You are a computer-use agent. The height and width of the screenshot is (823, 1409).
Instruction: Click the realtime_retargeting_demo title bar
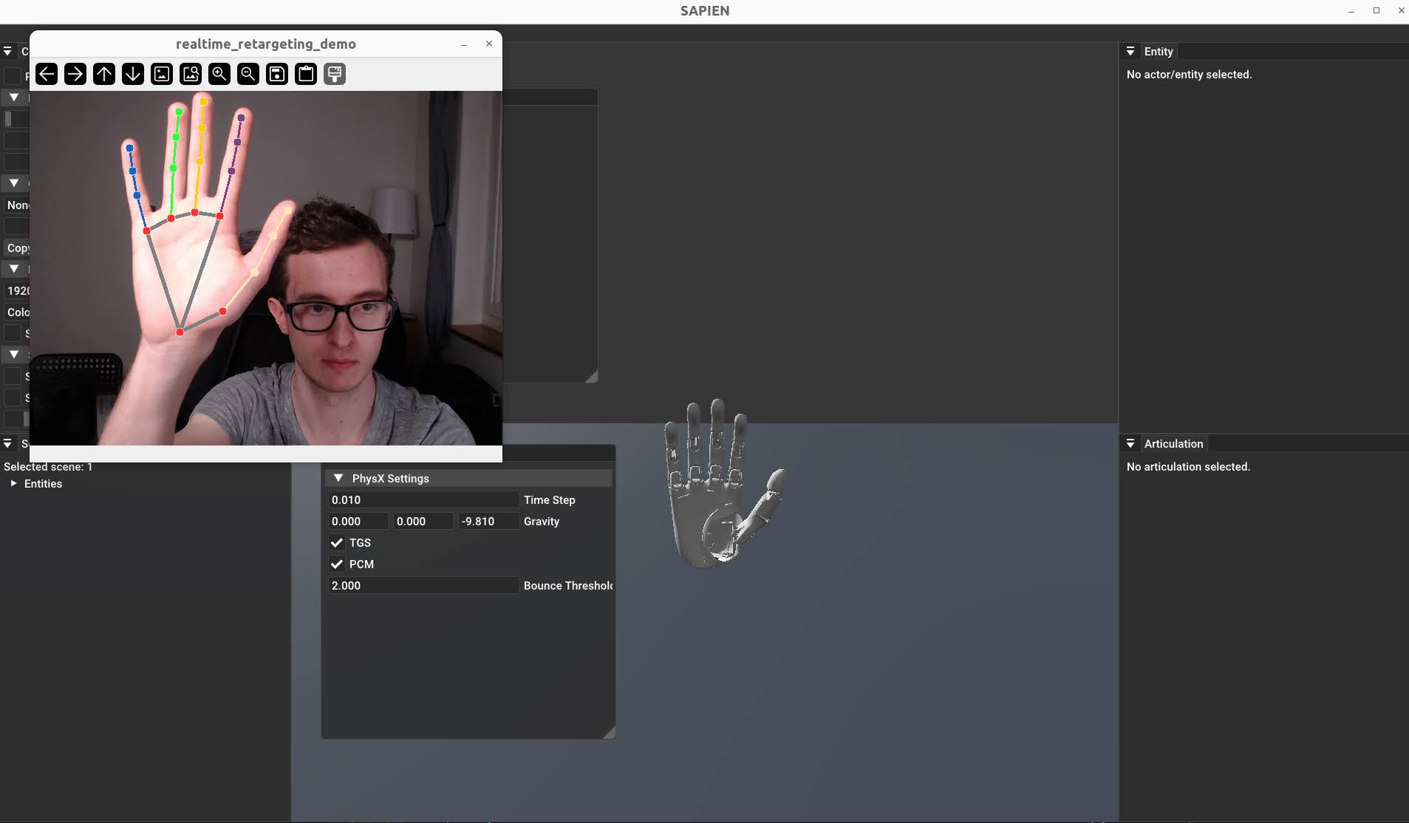(265, 44)
